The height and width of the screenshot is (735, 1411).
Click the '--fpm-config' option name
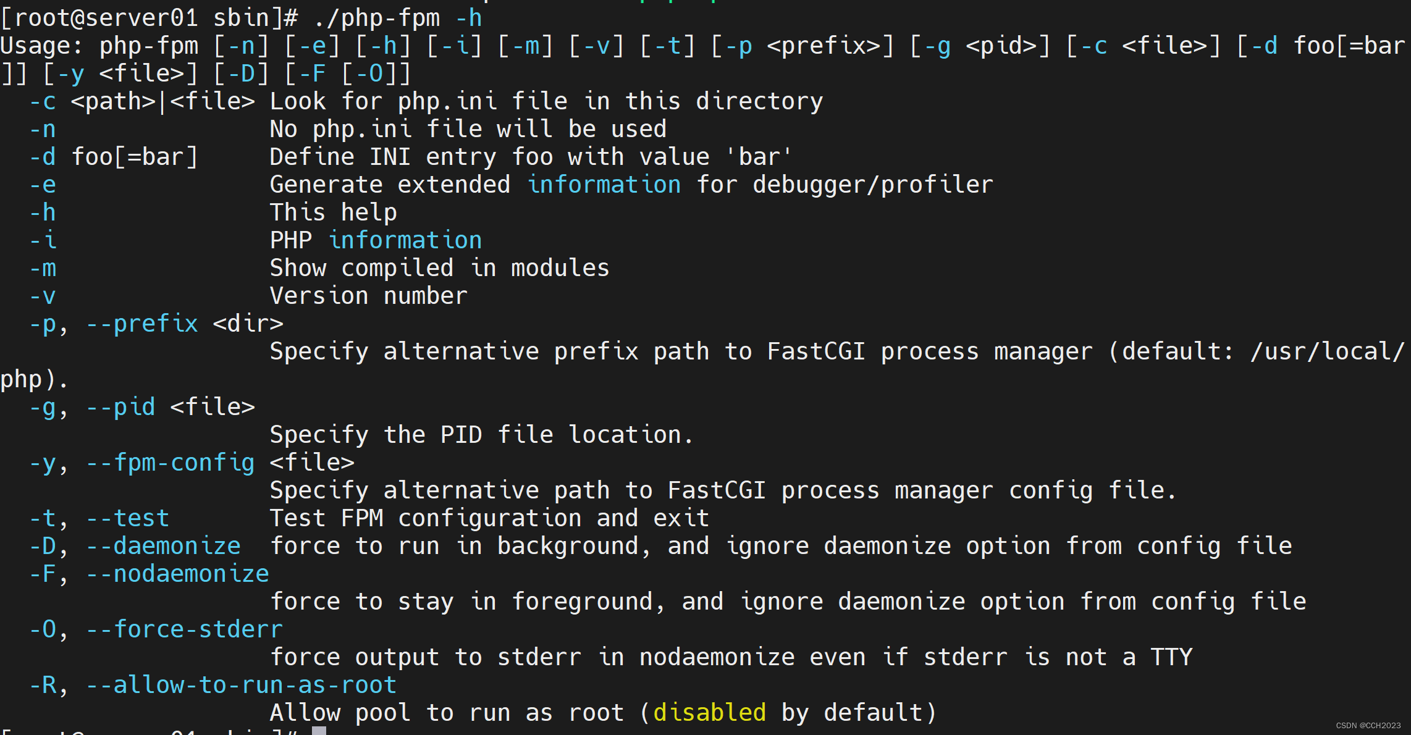coord(171,463)
